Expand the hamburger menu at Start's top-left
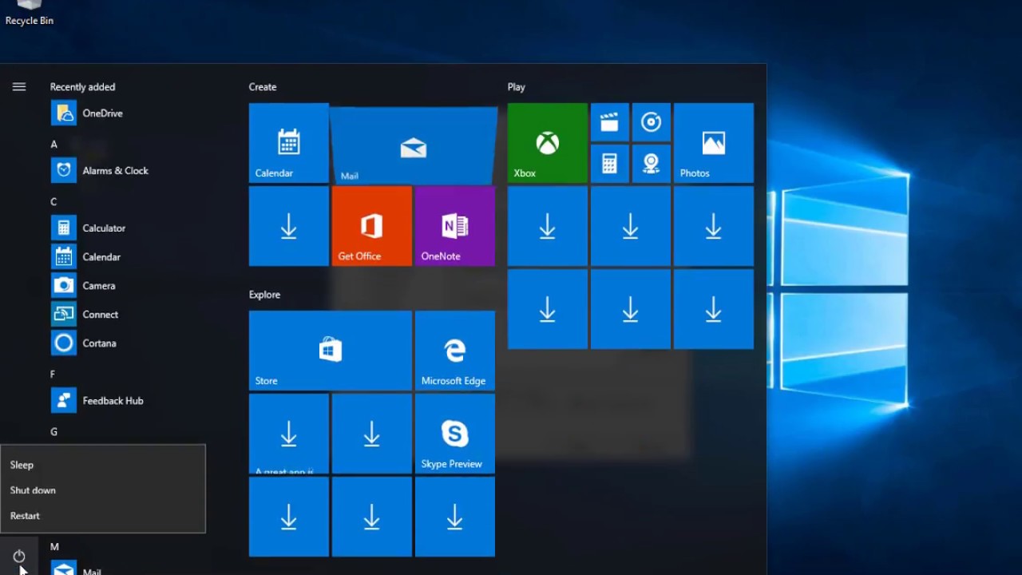 click(19, 87)
